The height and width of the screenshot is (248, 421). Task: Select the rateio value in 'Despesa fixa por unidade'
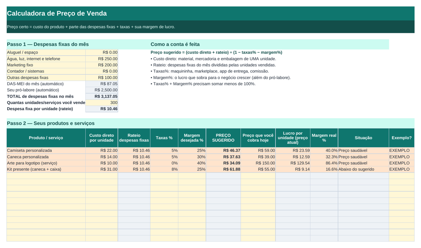[102, 109]
